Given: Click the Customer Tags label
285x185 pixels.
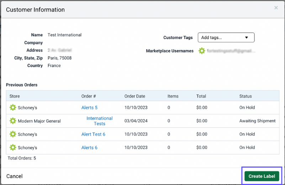Looking at the screenshot, I should tap(178, 38).
